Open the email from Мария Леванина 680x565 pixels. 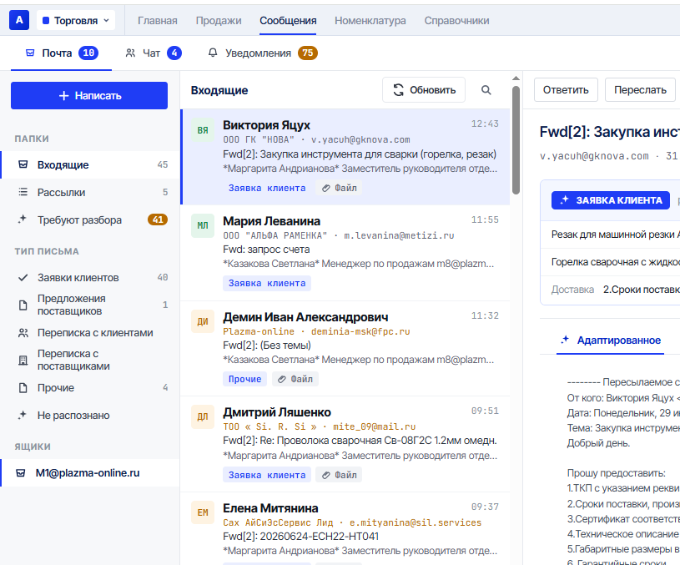coord(345,253)
